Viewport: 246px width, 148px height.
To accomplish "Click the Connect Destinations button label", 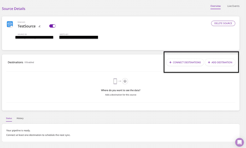I will click(187, 62).
